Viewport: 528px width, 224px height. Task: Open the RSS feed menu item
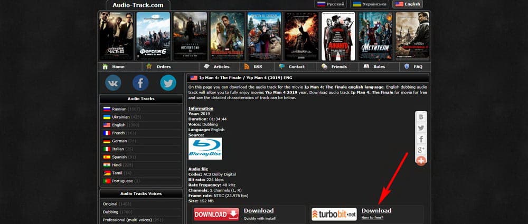[x=257, y=67]
